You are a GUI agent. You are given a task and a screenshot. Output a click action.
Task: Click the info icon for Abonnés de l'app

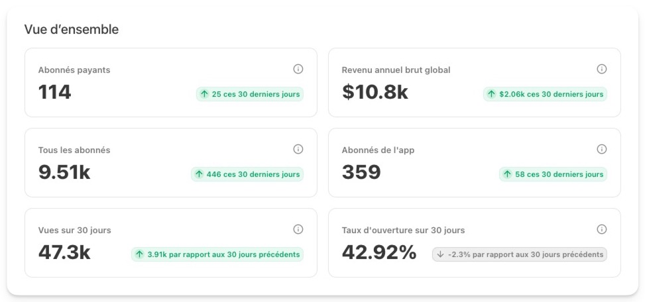click(x=601, y=149)
